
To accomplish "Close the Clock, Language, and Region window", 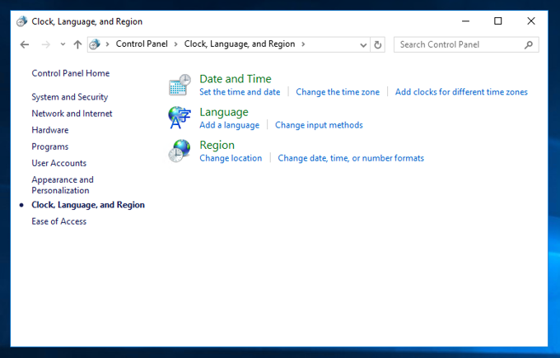I will click(x=531, y=21).
